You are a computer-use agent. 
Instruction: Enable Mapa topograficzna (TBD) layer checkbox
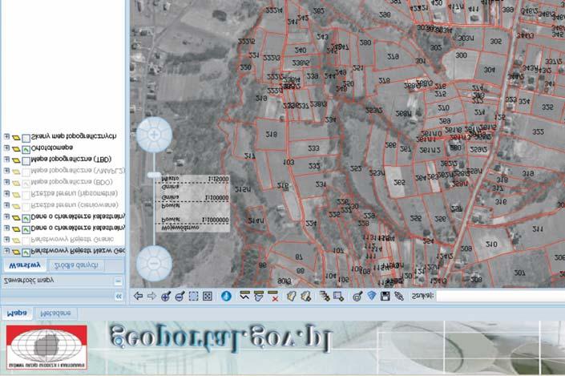[26, 161]
